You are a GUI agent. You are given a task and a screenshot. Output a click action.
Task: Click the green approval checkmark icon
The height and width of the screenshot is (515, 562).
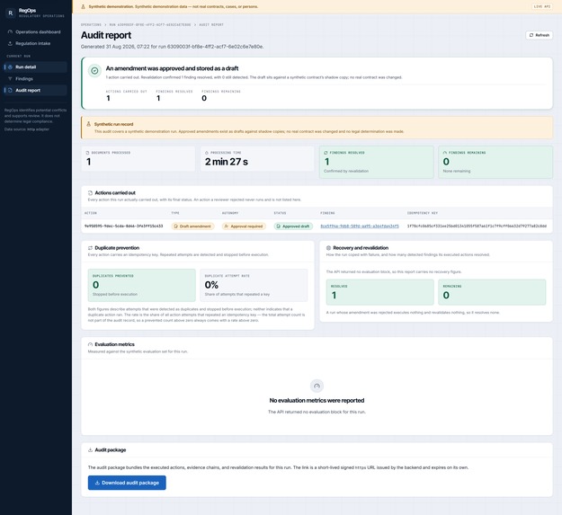[94, 71]
